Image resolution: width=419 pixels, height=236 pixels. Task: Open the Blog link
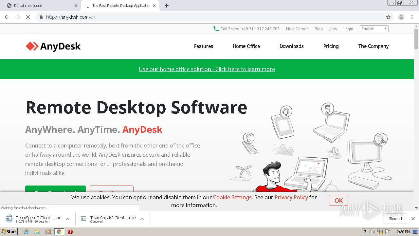coord(319,29)
